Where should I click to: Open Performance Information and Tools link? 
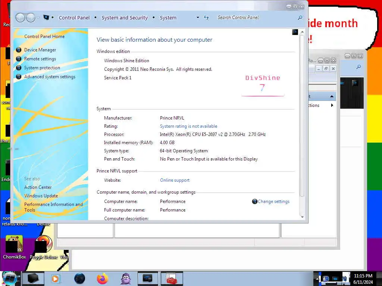pyautogui.click(x=53, y=207)
